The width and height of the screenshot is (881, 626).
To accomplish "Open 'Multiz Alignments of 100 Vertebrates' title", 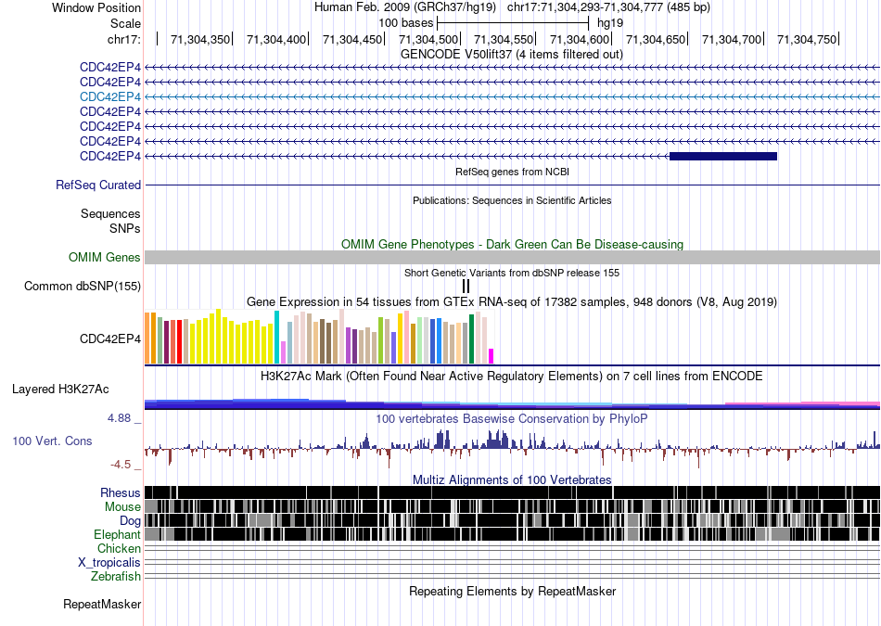I will 512,479.
